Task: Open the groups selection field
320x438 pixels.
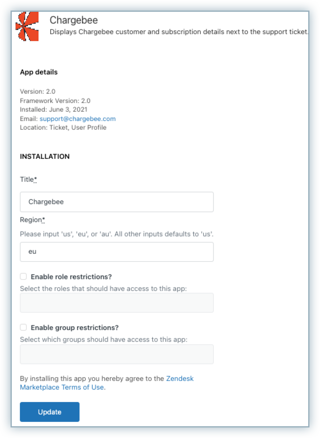Action: click(117, 354)
